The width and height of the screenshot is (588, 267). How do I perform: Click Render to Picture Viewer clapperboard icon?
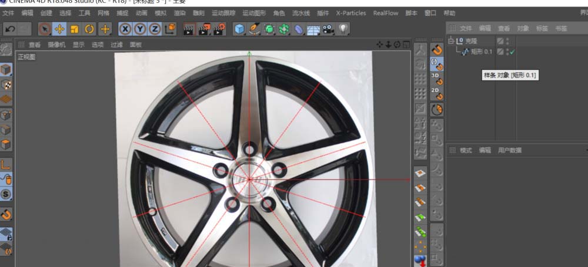[x=204, y=29]
